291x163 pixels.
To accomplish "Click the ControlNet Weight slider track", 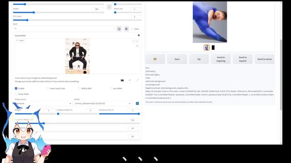I will (x=35, y=114).
